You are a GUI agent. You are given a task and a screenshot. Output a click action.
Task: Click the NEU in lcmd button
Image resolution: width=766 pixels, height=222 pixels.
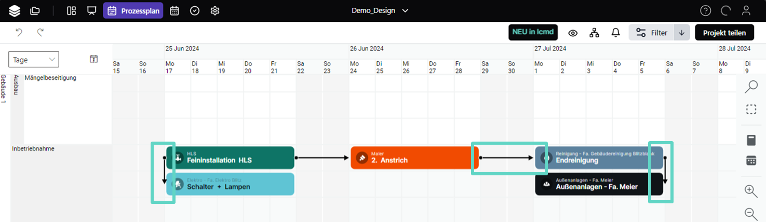[x=533, y=32]
